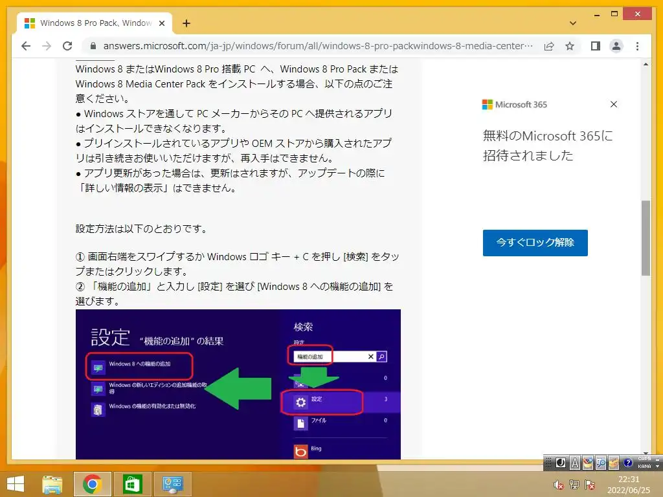663x497 pixels.
Task: Toggle the IME A conversion mode
Action: pyautogui.click(x=575, y=463)
